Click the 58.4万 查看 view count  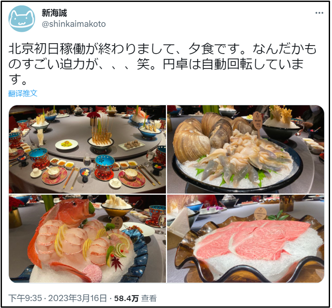[x=135, y=298]
